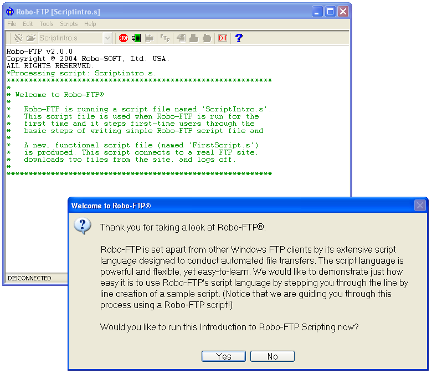Screen dimensions: 432x374
Task: Click the open folder toolbar icon
Action: click(x=31, y=38)
